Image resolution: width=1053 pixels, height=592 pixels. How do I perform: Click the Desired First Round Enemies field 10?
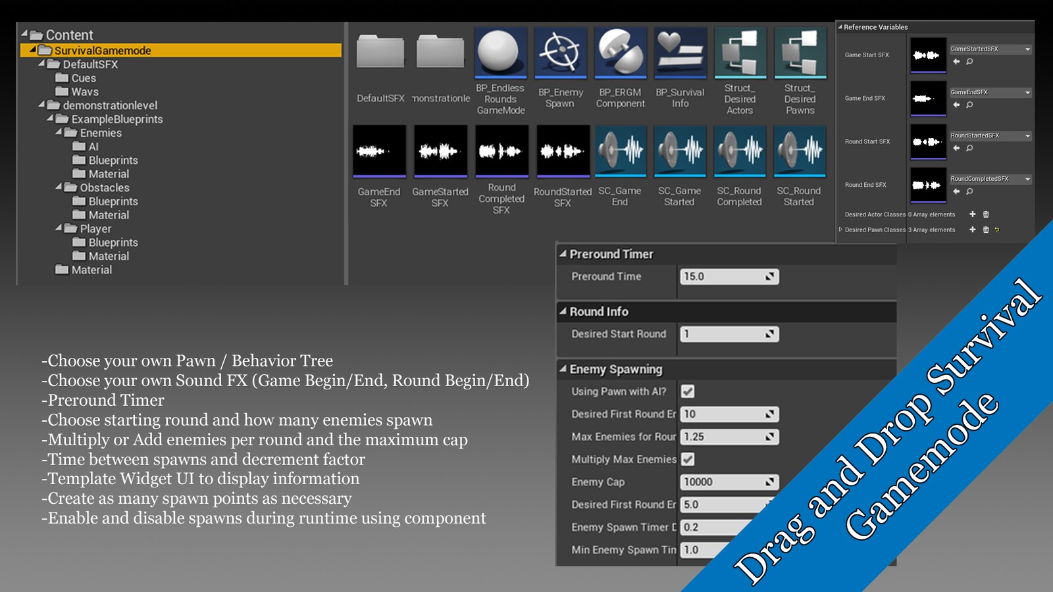729,414
